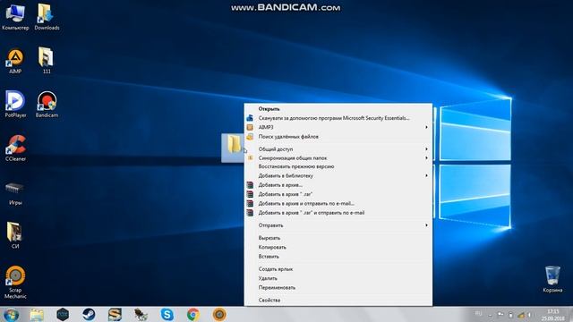Choose Вырезать from the context menu
Image resolution: width=573 pixels, height=322 pixels.
[338, 238]
